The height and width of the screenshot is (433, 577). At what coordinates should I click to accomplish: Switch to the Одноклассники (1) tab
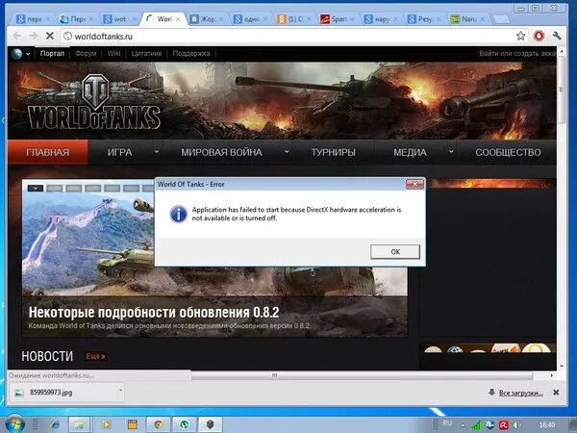(x=293, y=19)
